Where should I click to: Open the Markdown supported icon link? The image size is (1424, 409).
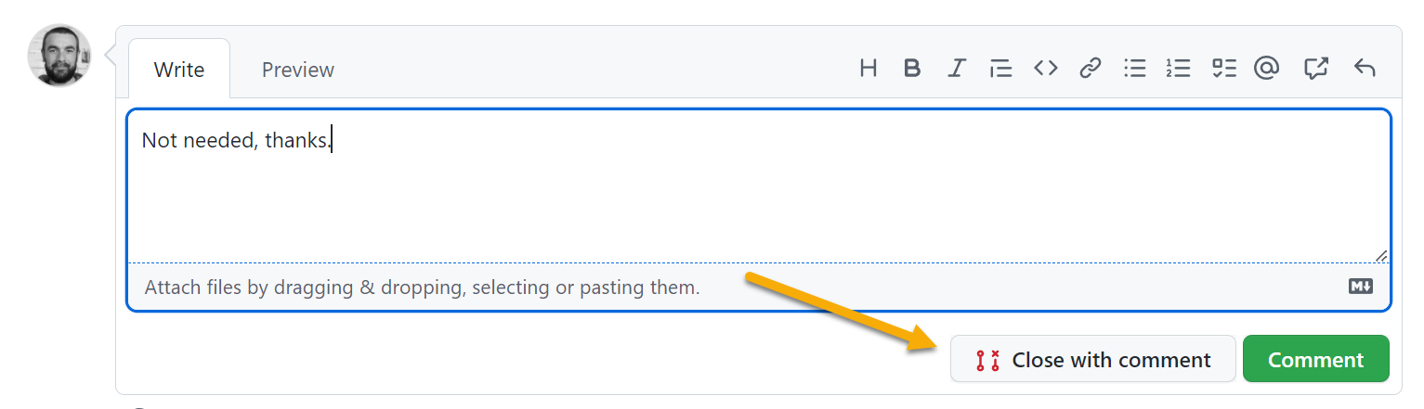(1360, 287)
